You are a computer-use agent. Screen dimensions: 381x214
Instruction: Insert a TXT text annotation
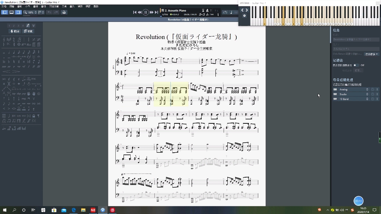tap(24, 116)
